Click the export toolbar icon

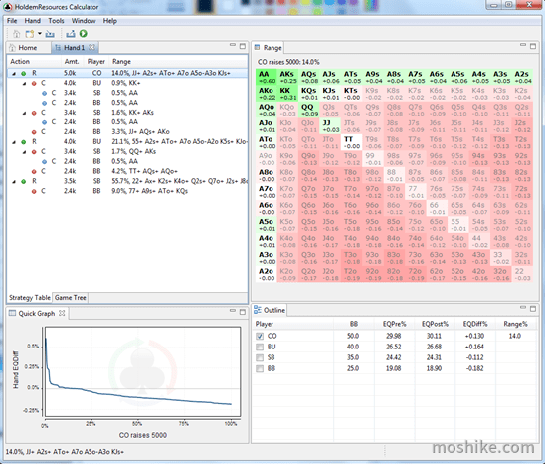[71, 34]
